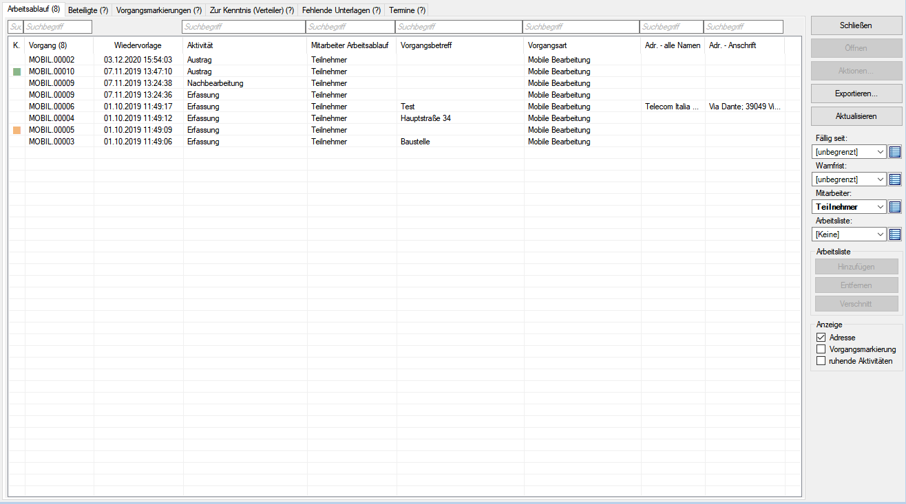Image resolution: width=906 pixels, height=504 pixels.
Task: Click list icon beside Warnfrist dropdown
Action: pyautogui.click(x=895, y=179)
